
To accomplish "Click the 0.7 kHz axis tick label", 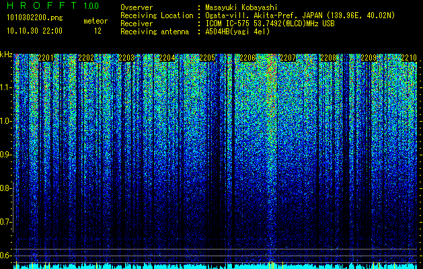I will [5, 222].
